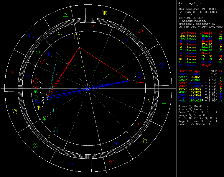The image size is (224, 177).
Task: Click the Saturn glyph beside the Satu sidebar row
Action: pos(220,88)
